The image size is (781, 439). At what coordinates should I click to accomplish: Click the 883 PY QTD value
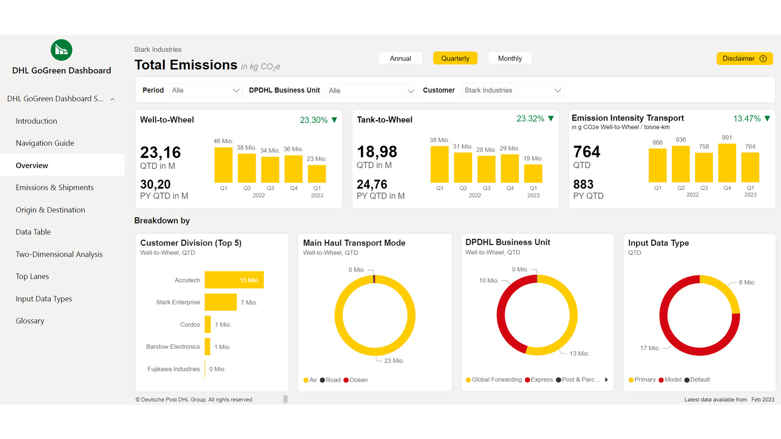click(583, 185)
